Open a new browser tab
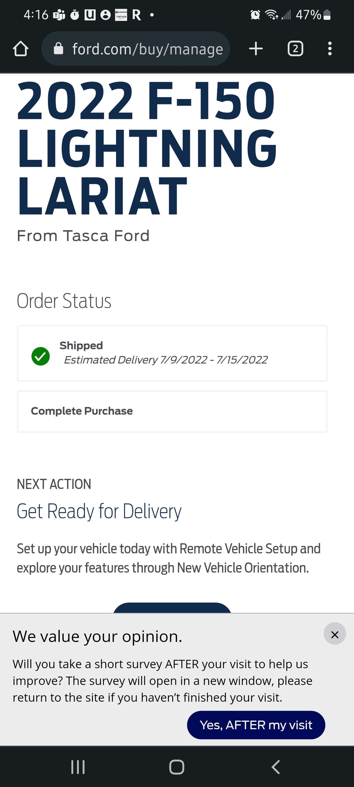The height and width of the screenshot is (787, 354). 255,48
